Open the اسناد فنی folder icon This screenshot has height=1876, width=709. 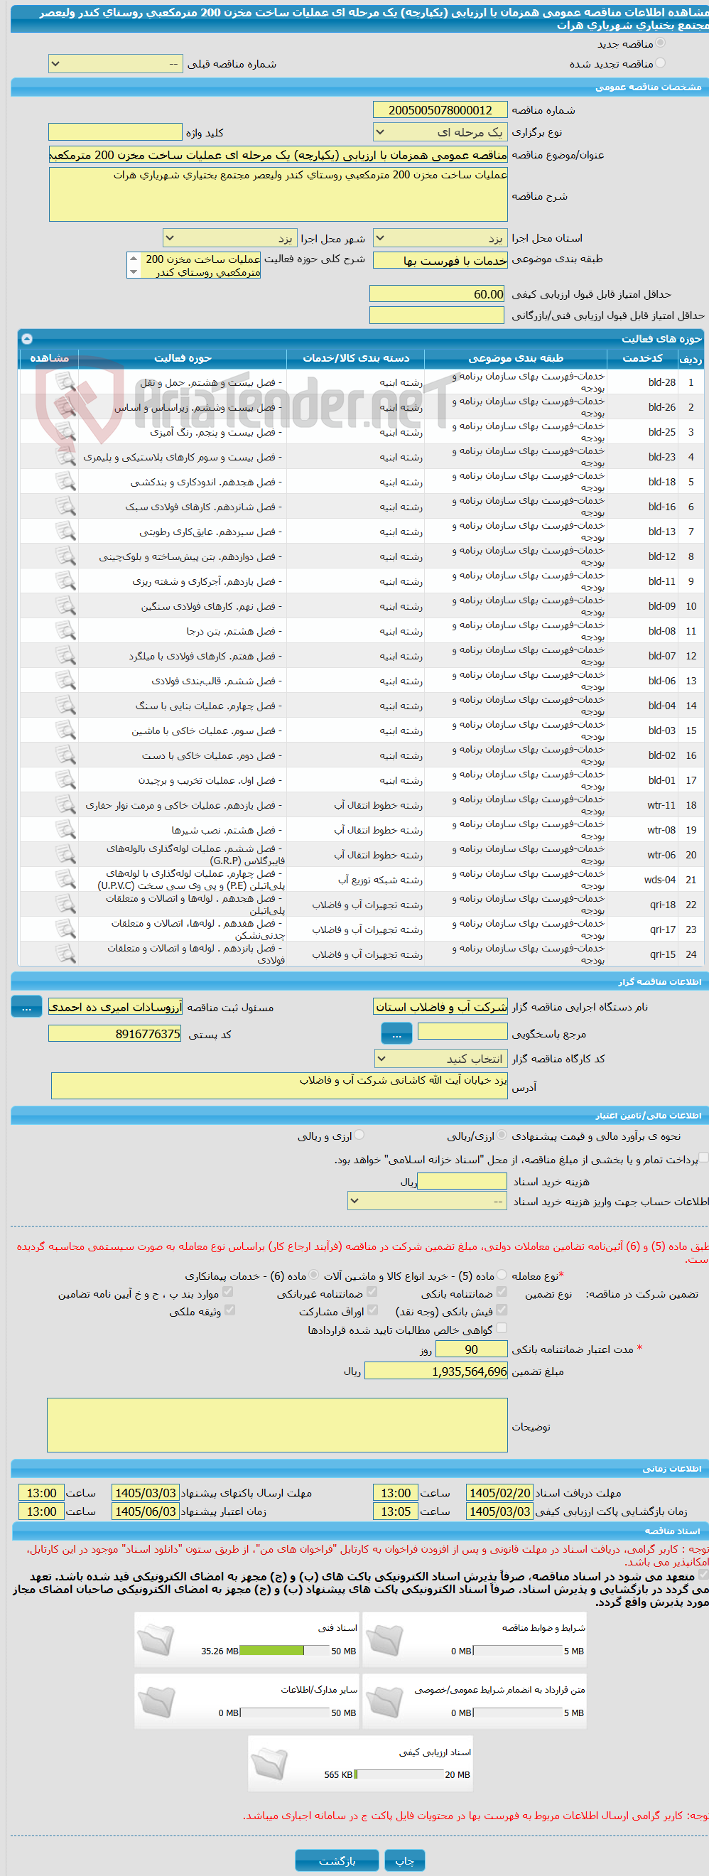156,1639
